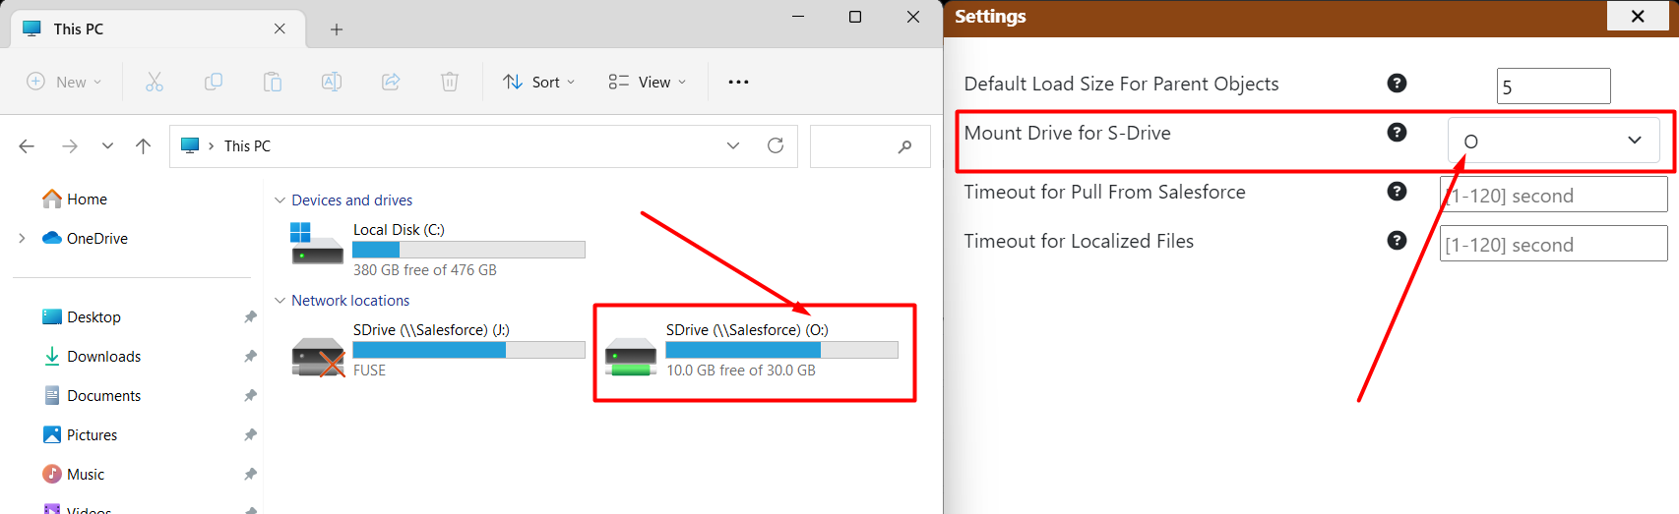Select the SDrive (O:) network drive
1679x514 pixels.
pyautogui.click(x=753, y=350)
